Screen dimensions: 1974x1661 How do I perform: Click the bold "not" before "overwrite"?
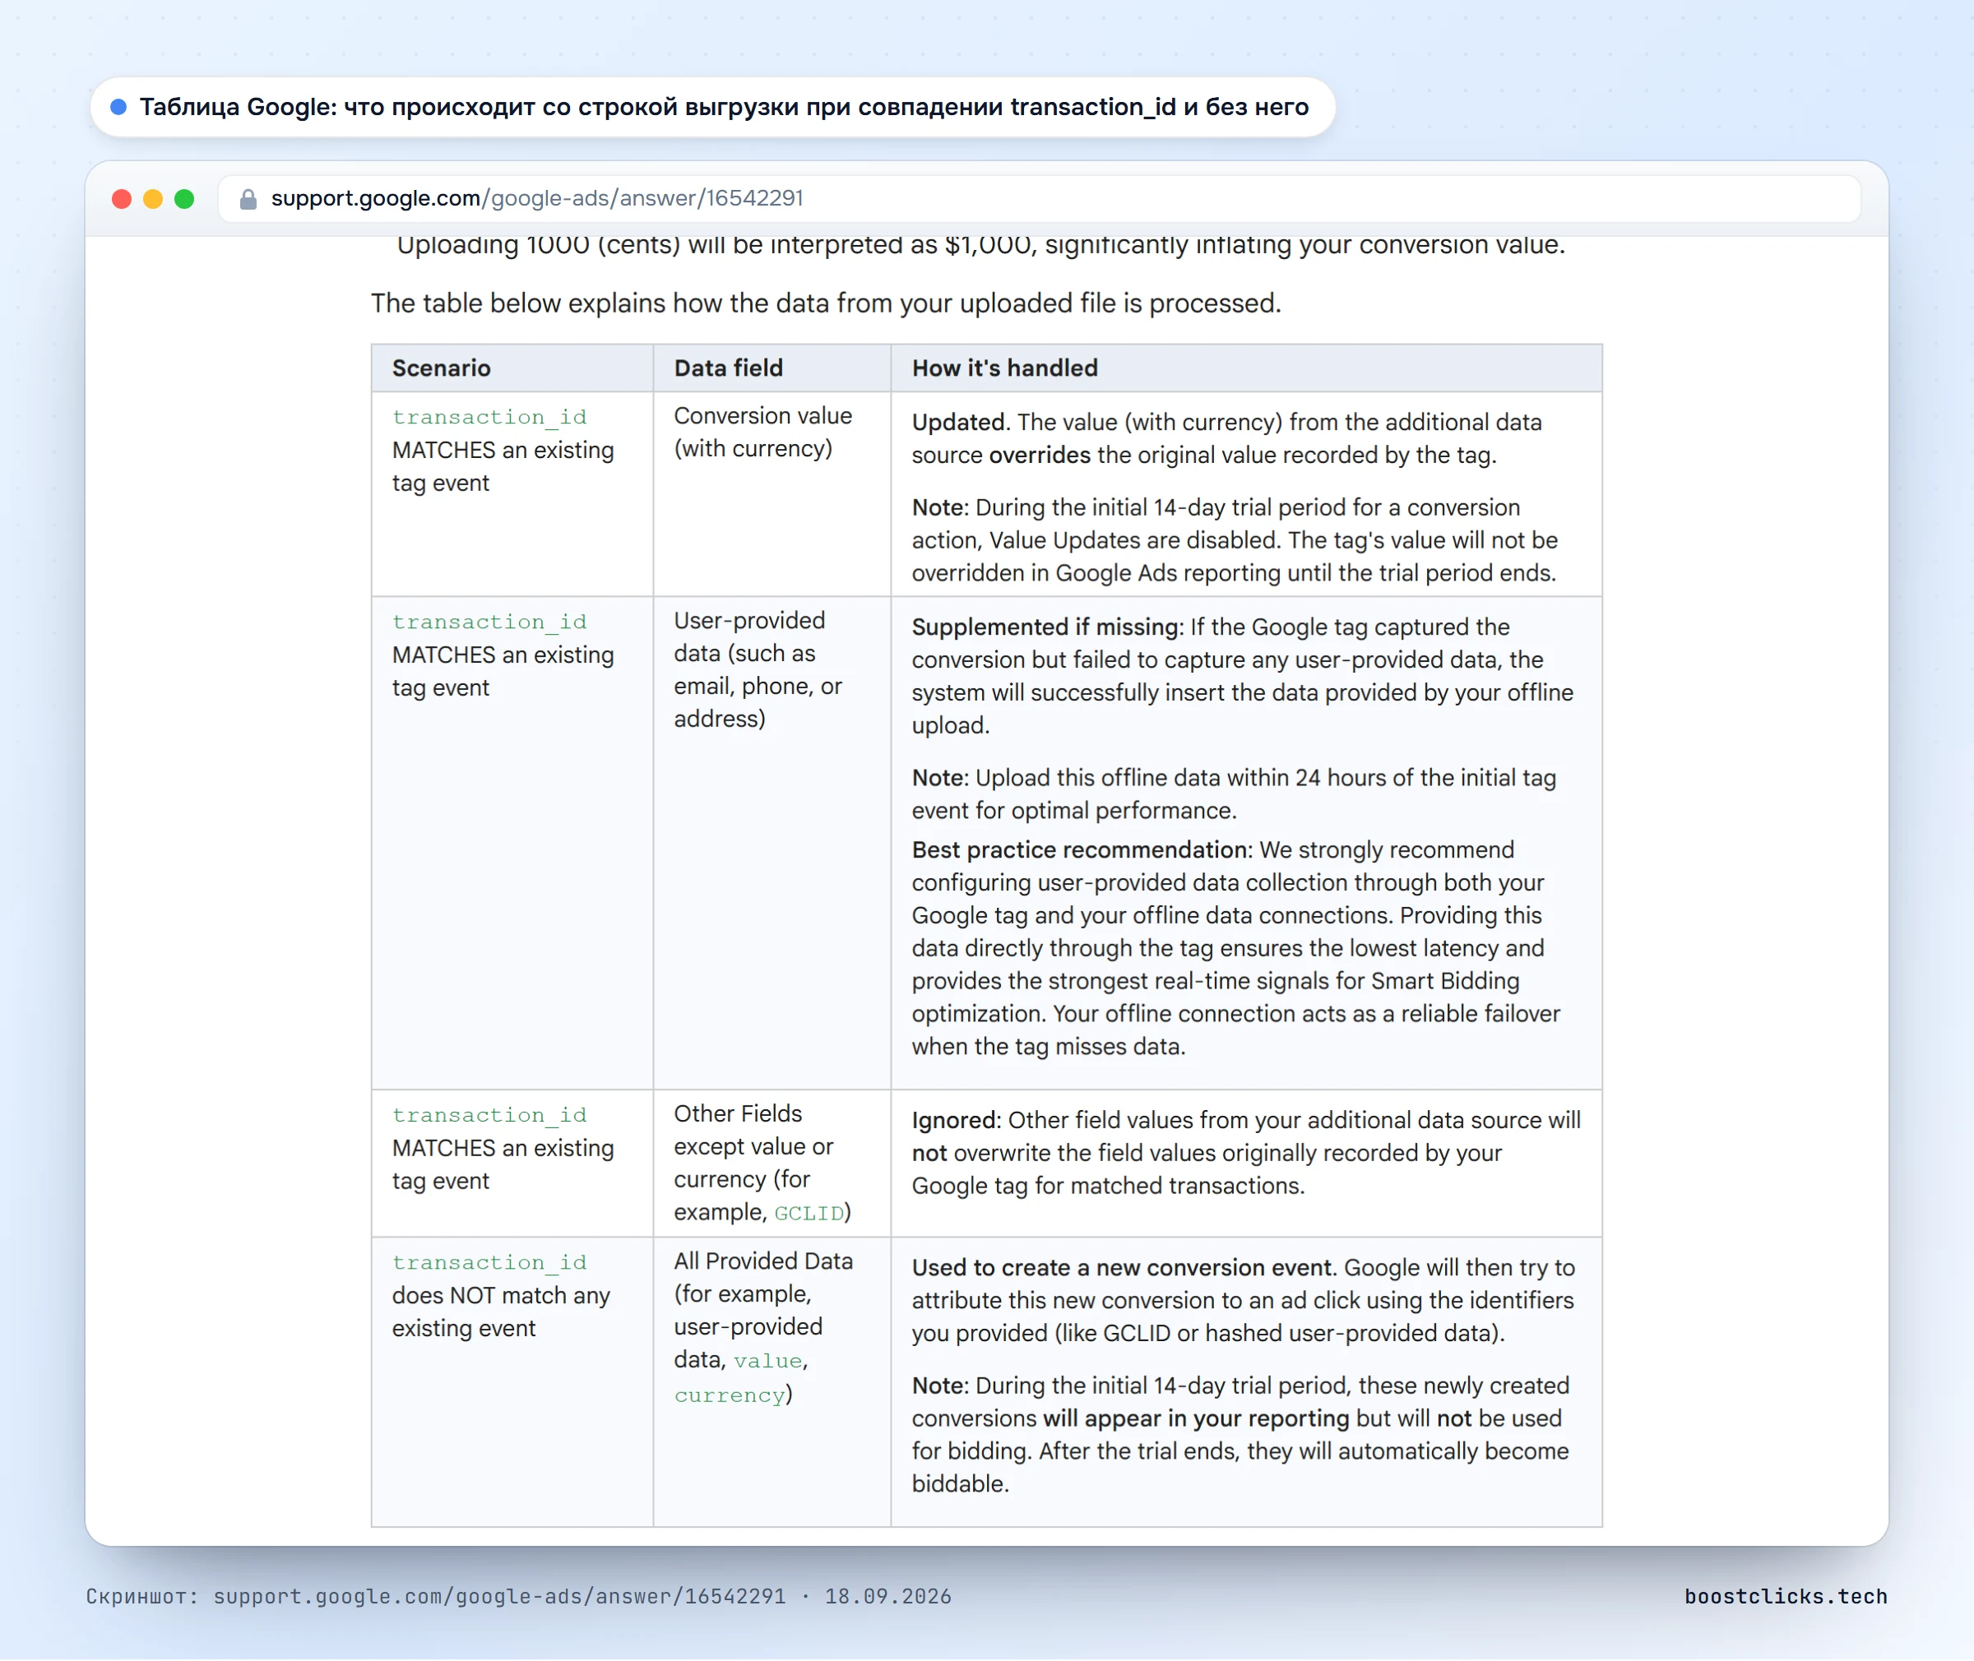click(x=929, y=1154)
